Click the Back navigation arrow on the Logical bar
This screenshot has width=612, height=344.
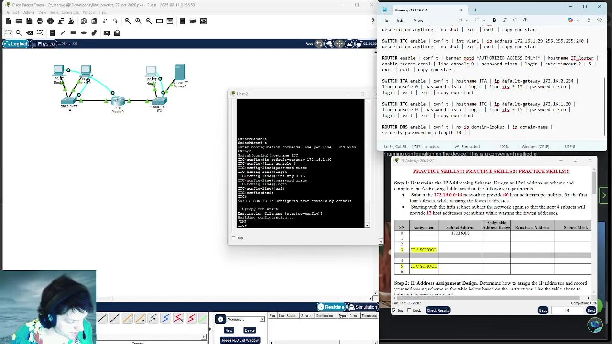(x=319, y=43)
